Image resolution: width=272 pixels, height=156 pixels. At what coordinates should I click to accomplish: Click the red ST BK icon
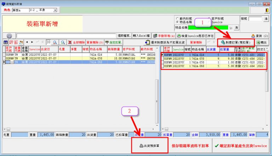click(x=16, y=42)
